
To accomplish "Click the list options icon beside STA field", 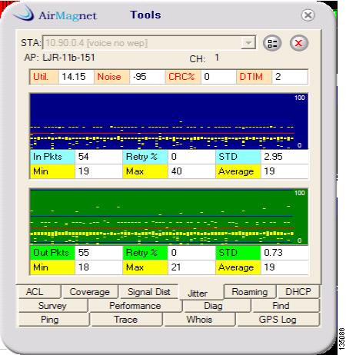I will (272, 43).
